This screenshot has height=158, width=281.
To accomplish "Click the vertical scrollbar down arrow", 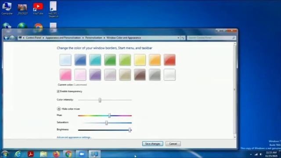I will coord(235,137).
